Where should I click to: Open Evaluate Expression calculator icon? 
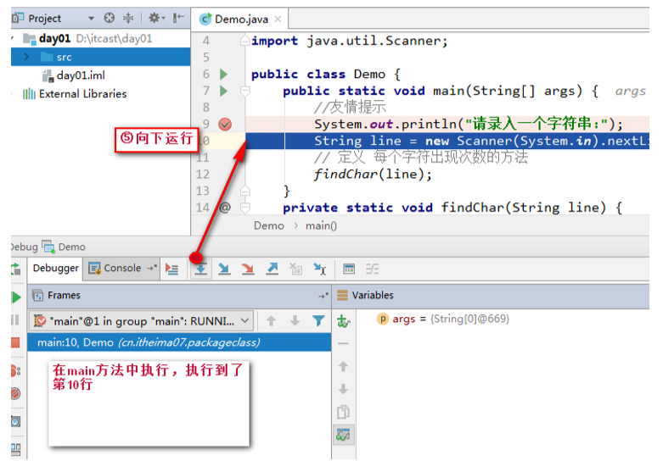(x=349, y=269)
